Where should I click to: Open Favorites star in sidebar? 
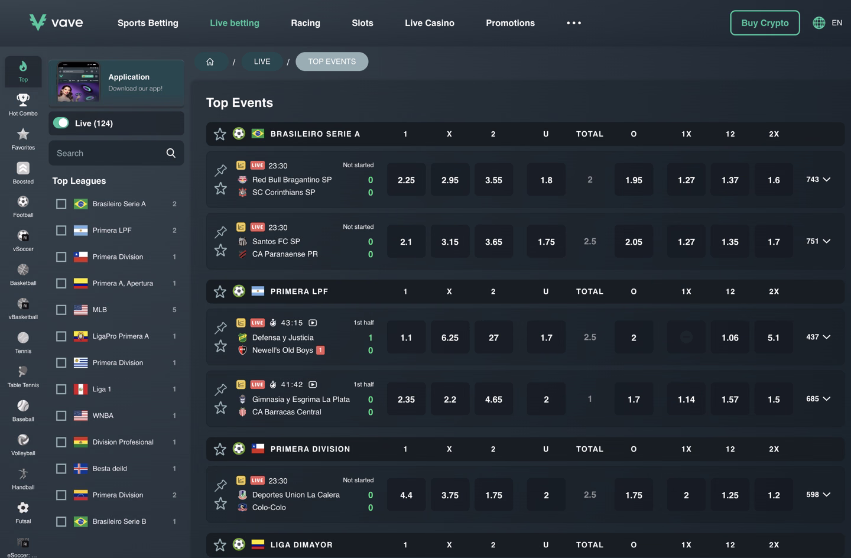tap(23, 134)
